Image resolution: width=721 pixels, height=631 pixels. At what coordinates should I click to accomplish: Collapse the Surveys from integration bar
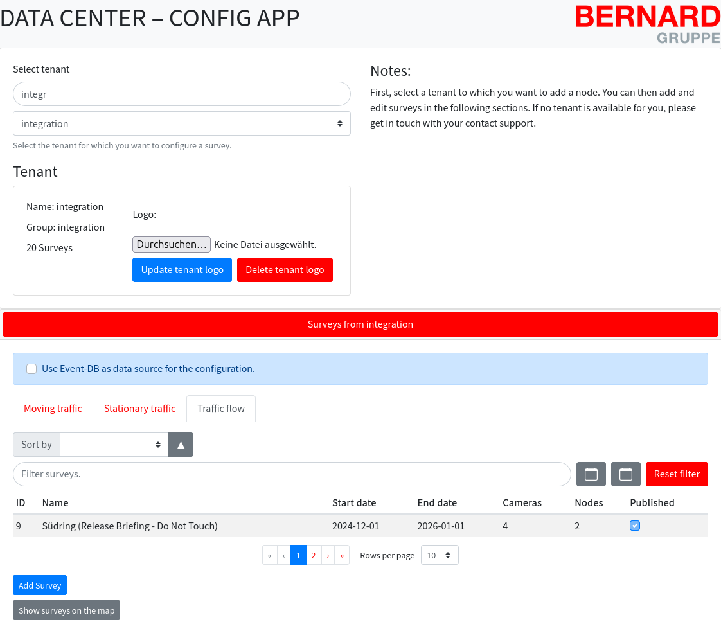pyautogui.click(x=360, y=324)
